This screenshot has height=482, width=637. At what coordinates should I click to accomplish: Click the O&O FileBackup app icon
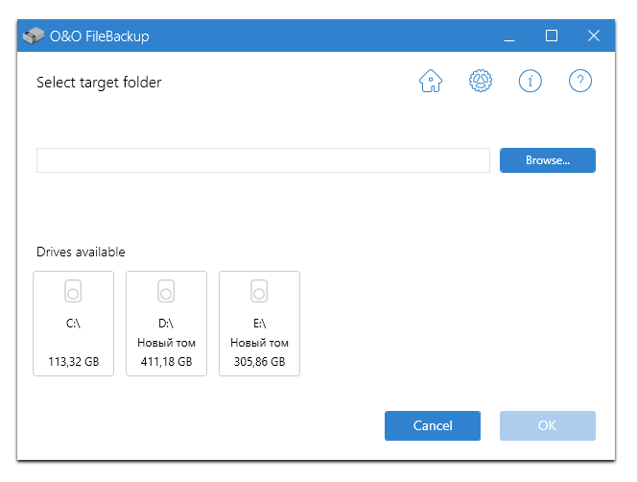(34, 36)
